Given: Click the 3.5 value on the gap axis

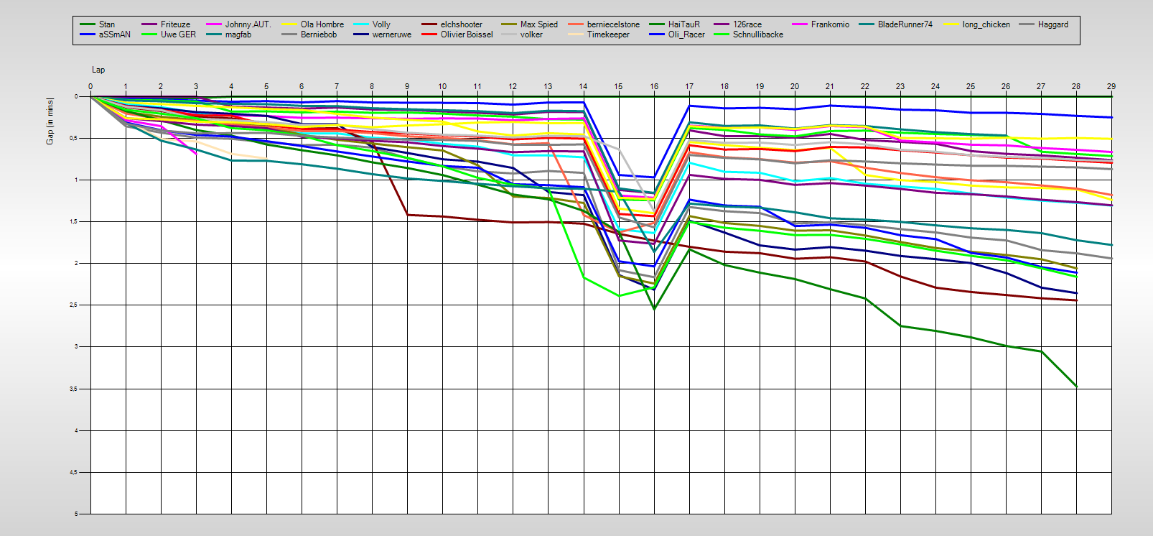Looking at the screenshot, I should coord(74,389).
